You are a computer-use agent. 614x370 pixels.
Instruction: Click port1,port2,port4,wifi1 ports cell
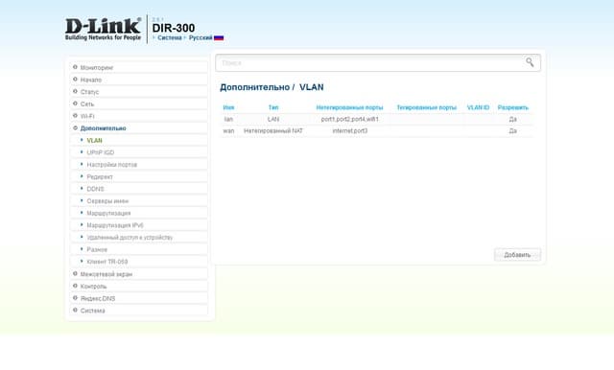coord(349,119)
